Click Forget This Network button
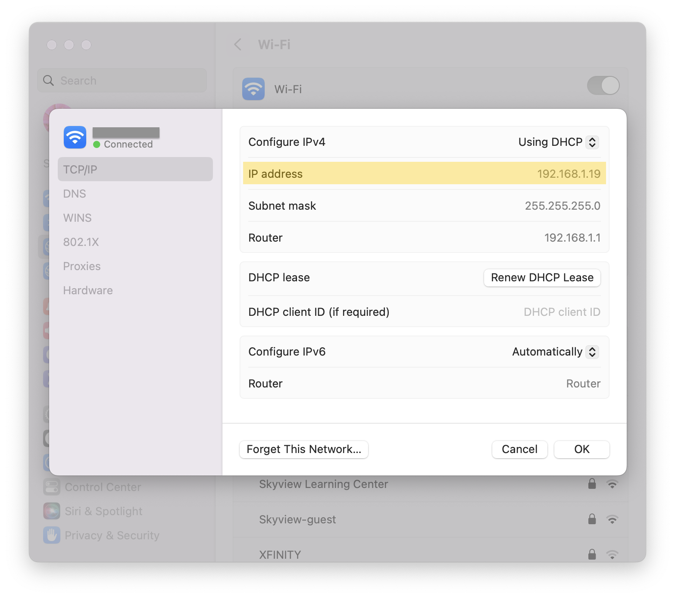The width and height of the screenshot is (675, 598). pyautogui.click(x=303, y=449)
